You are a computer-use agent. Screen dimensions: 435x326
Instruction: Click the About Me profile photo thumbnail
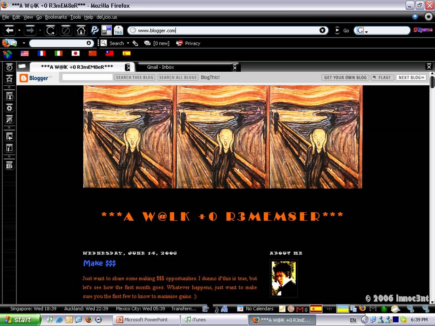[x=283, y=278]
